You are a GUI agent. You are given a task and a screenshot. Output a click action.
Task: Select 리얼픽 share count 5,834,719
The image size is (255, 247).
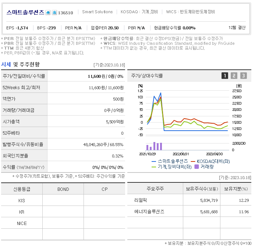(209, 200)
